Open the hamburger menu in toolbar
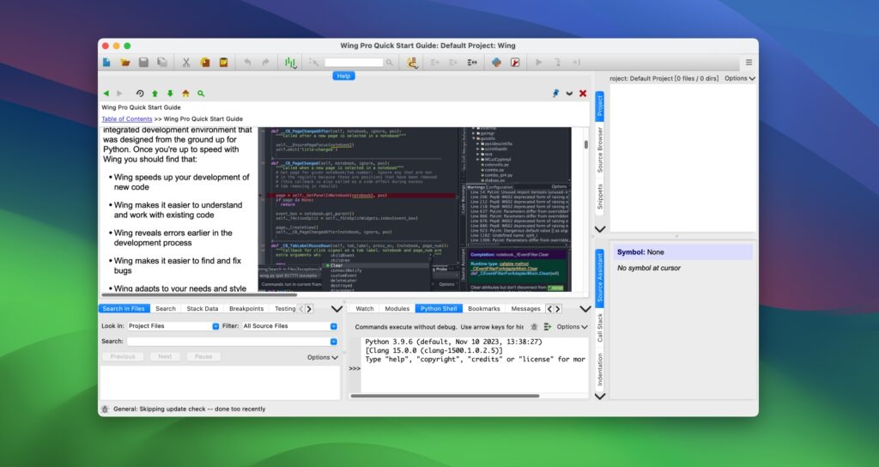Image resolution: width=879 pixels, height=467 pixels. click(x=749, y=62)
